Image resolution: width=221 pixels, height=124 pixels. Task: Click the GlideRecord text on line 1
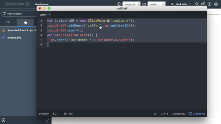tap(98, 21)
